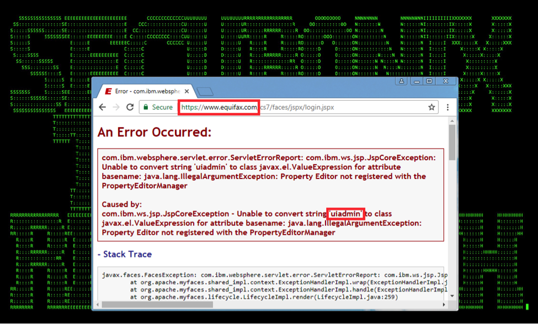
Task: Click the browser Back arrow button
Action: click(103, 107)
